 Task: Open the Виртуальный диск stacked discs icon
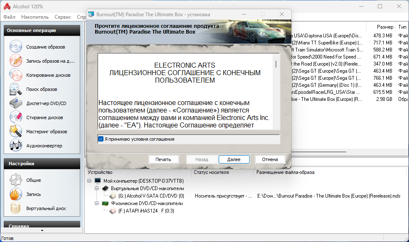click(x=16, y=208)
